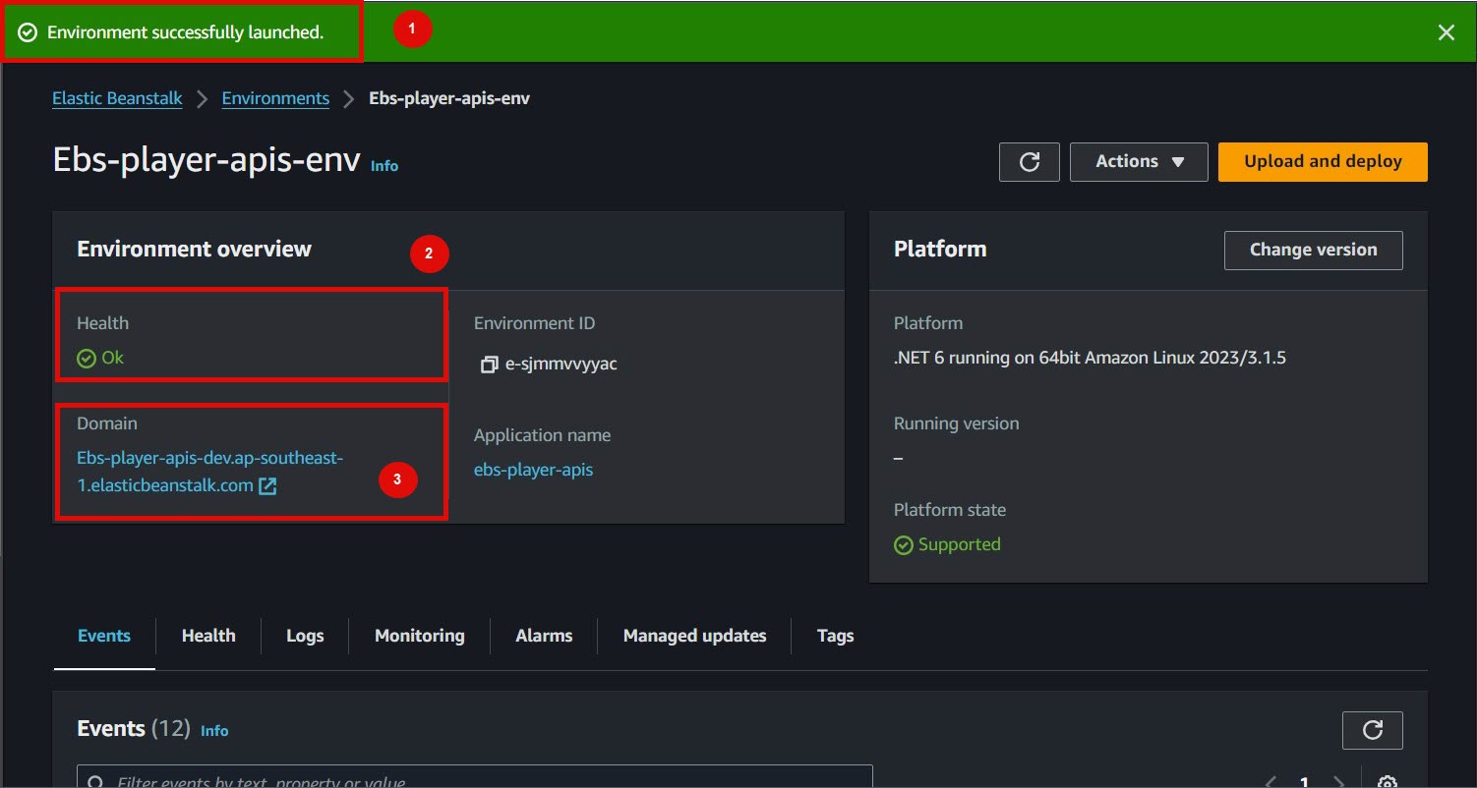Click the .NET 6 platform description text
The height and width of the screenshot is (788, 1477).
1090,358
